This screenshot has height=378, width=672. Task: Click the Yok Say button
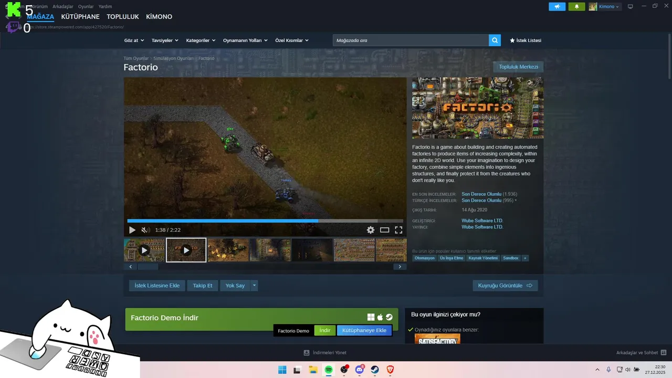tap(235, 286)
